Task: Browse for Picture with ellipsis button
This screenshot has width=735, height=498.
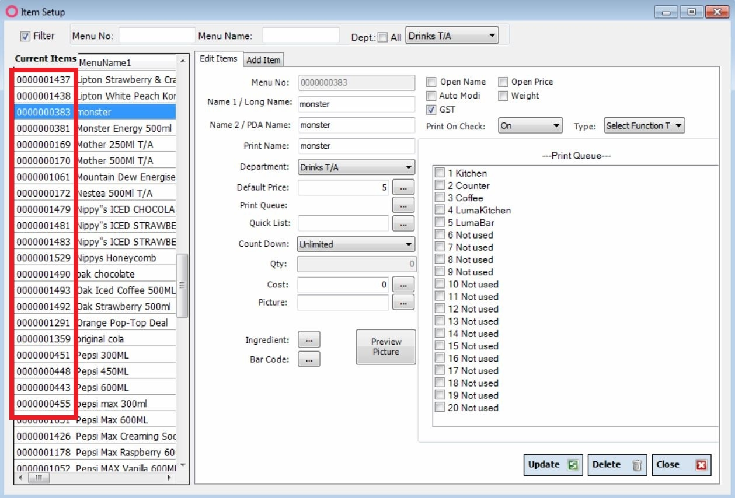Action: point(403,302)
